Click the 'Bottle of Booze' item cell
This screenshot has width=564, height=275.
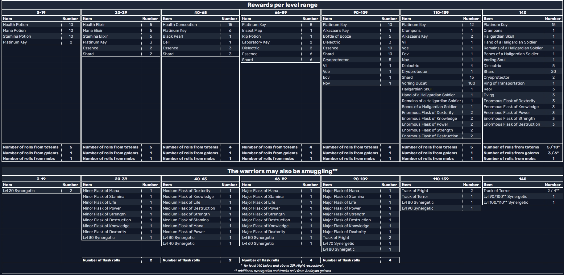pyautogui.click(x=351, y=36)
